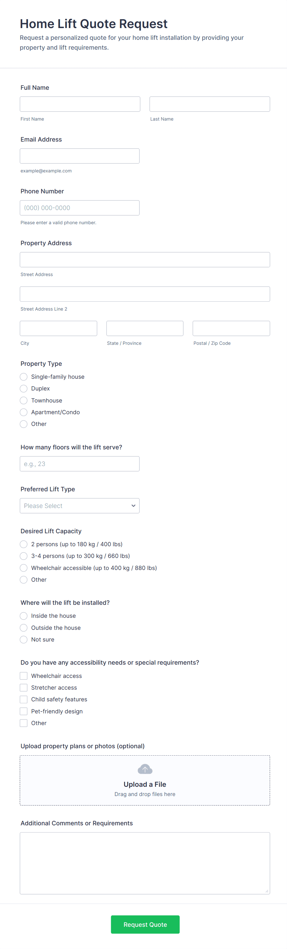Click the First Name input field
The image size is (287, 949).
(80, 104)
